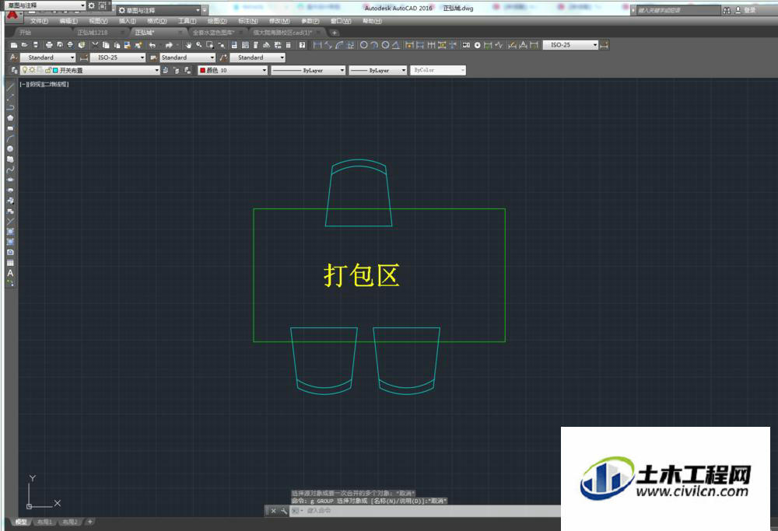Click the command line customize wrench icon
Image resolution: width=778 pixels, height=531 pixels.
pos(283,511)
